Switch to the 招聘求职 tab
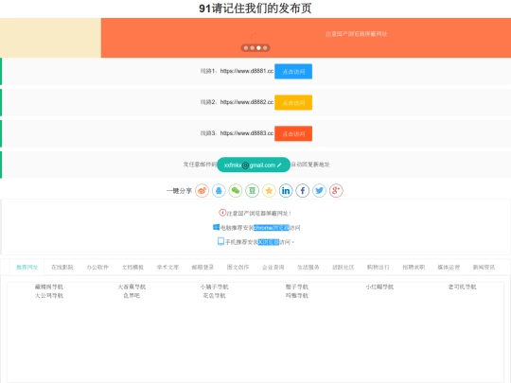 [414, 268]
